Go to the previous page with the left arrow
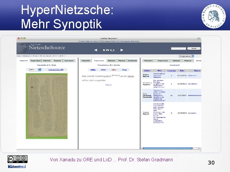Screen dimensions: 230x172 (96, 50)
